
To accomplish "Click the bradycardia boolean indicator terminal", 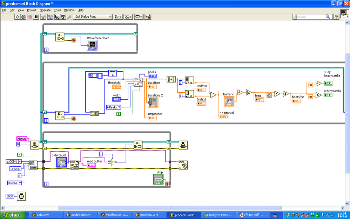I will click(x=329, y=84).
